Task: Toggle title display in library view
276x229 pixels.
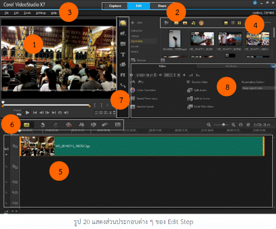Action: (x=226, y=23)
